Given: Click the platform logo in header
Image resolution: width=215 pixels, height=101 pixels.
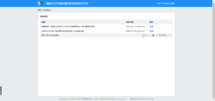Looking at the screenshot, I should click(41, 3).
